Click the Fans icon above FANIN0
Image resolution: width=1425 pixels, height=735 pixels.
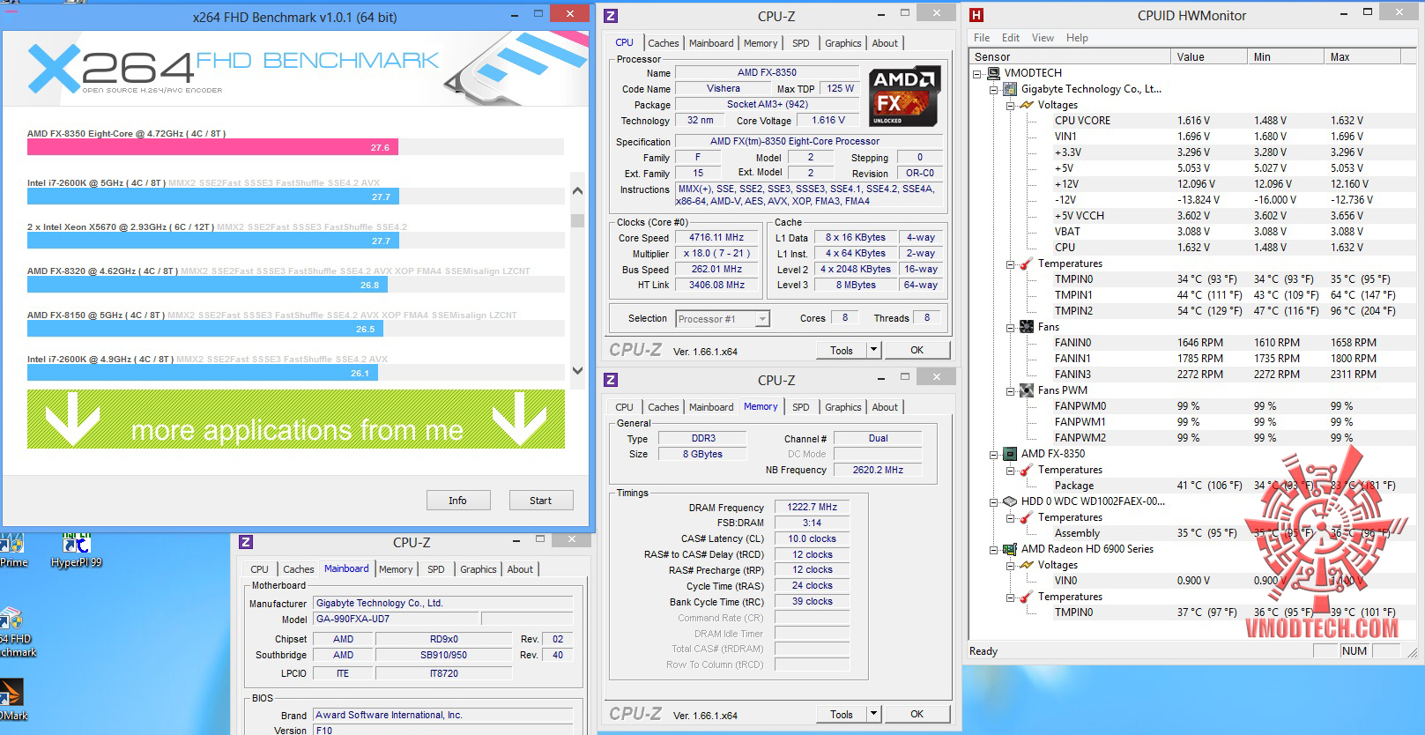1027,327
